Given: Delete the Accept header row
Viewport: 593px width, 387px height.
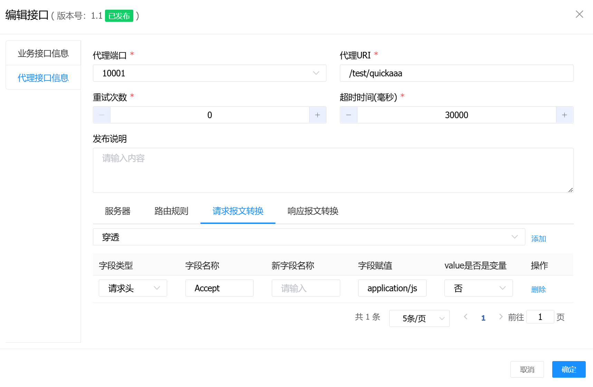Looking at the screenshot, I should [x=538, y=290].
